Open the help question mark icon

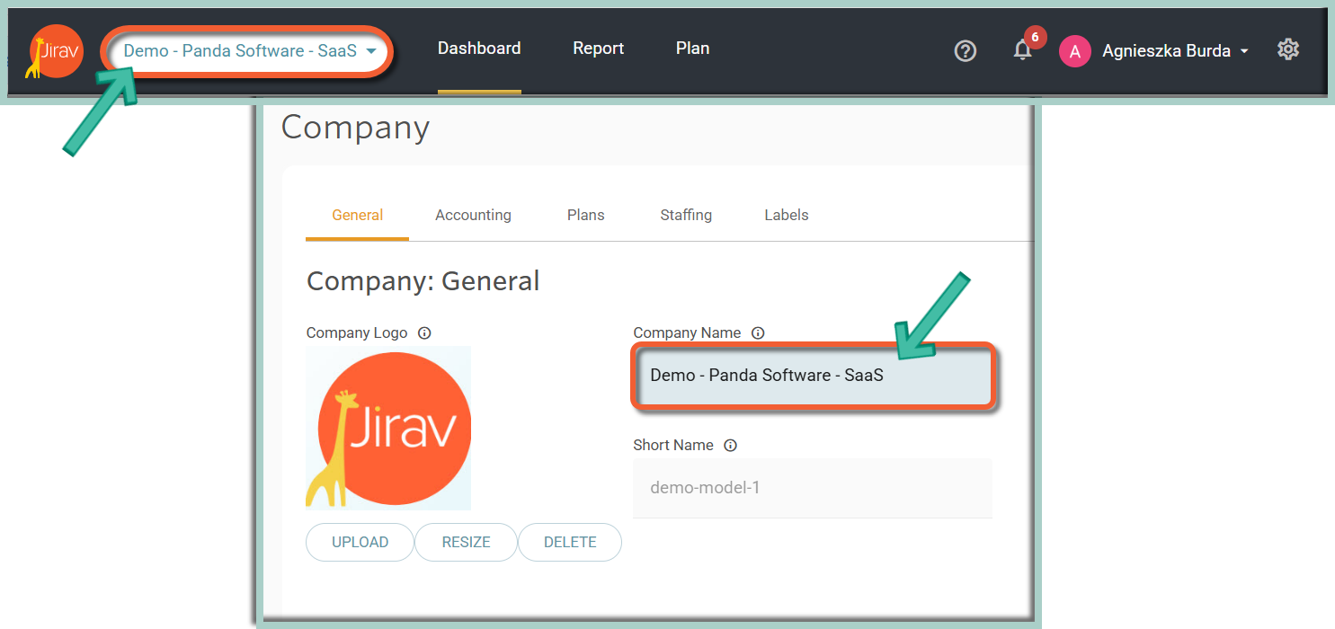point(965,51)
